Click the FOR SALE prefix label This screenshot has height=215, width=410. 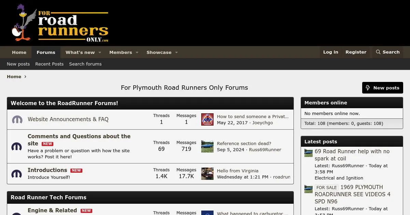tap(327, 187)
